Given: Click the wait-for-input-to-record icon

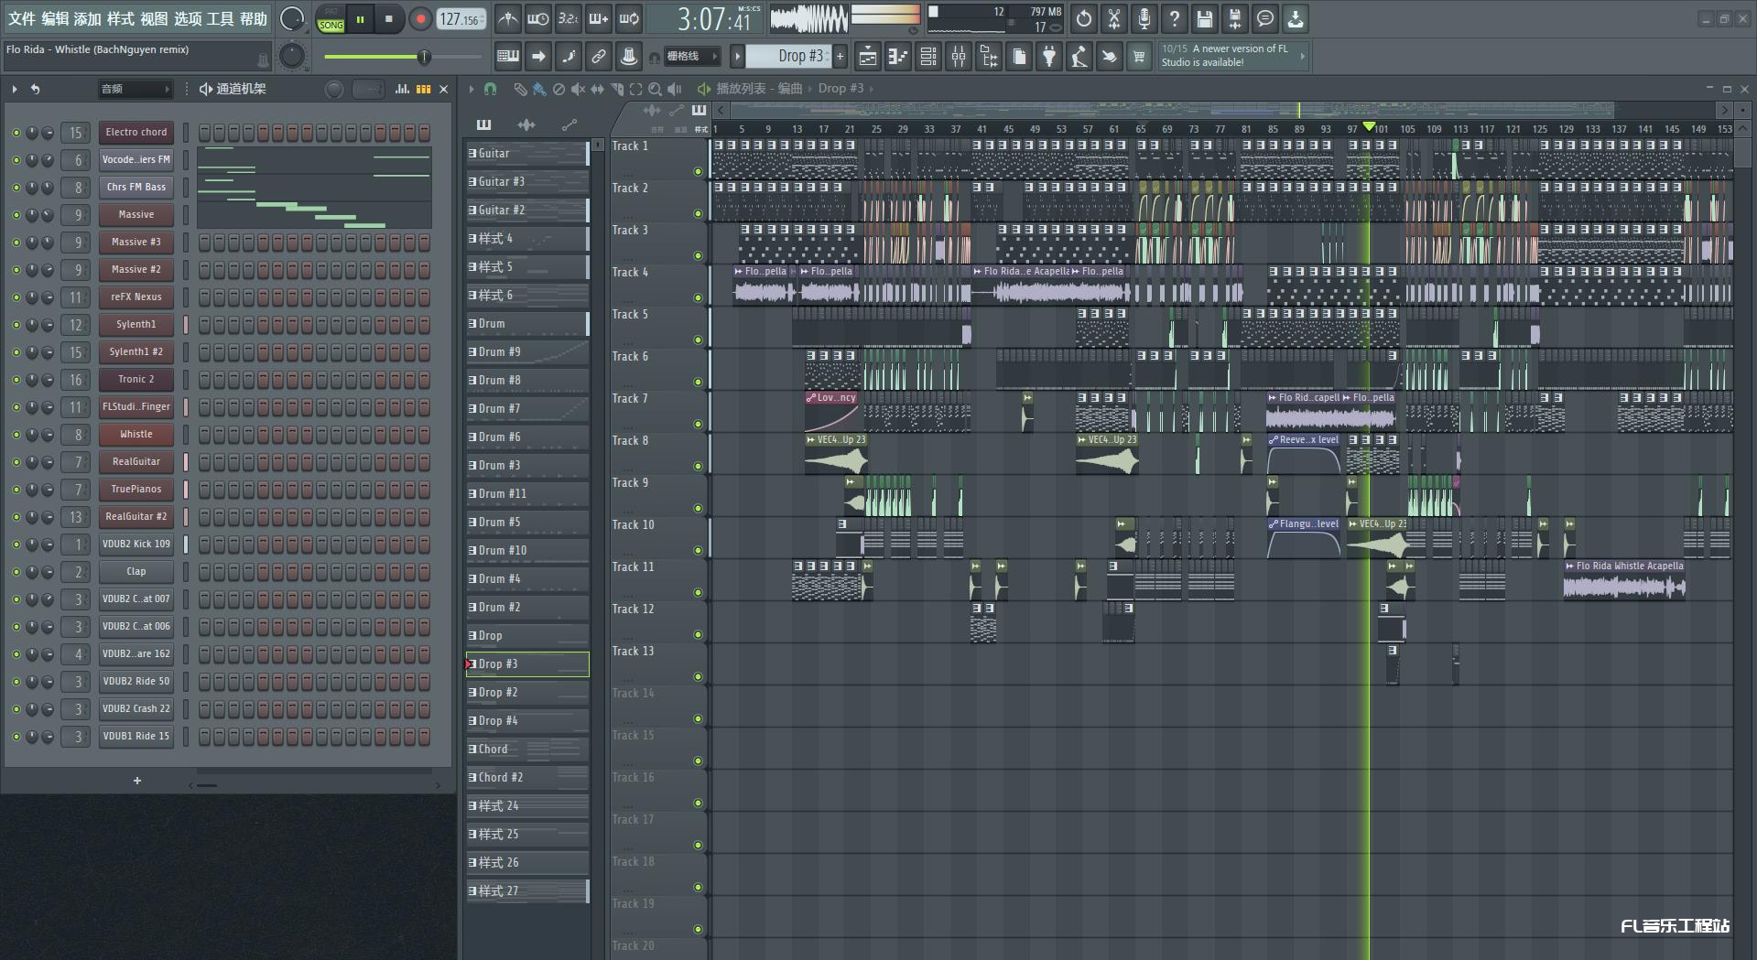Looking at the screenshot, I should coord(538,18).
